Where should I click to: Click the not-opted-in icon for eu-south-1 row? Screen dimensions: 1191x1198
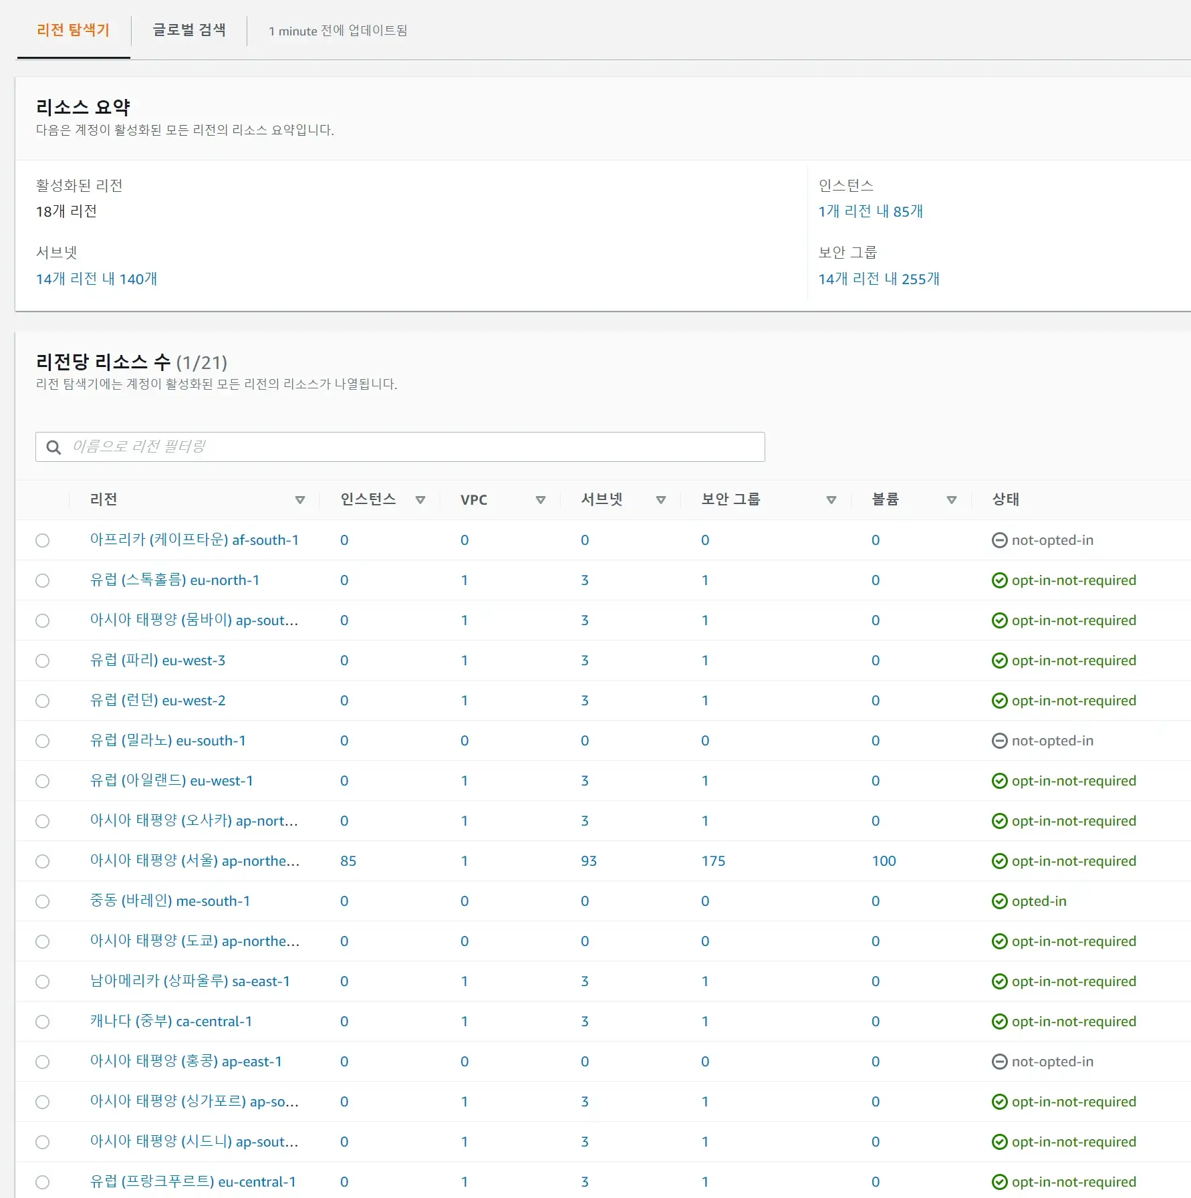coord(999,741)
